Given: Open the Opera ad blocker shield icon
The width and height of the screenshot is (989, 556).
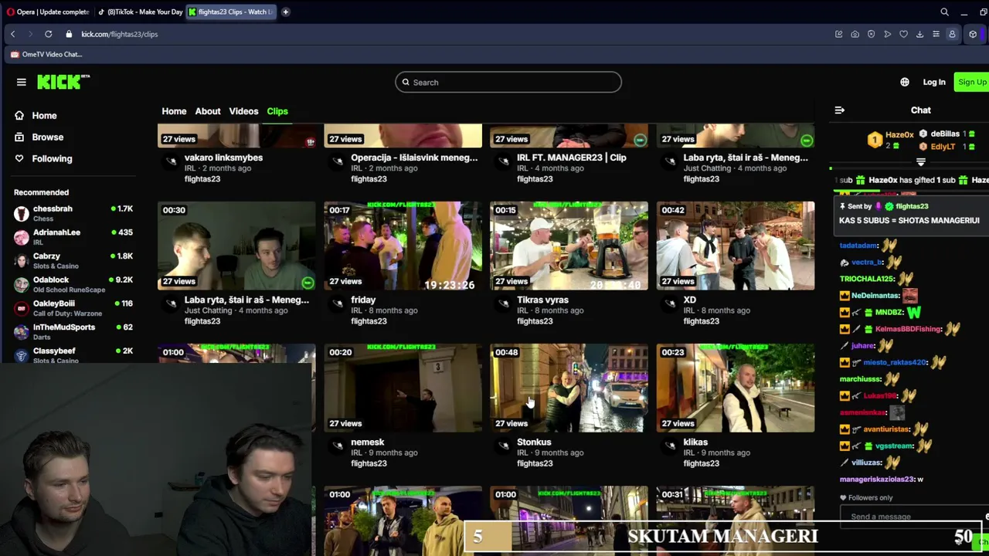Looking at the screenshot, I should [871, 34].
